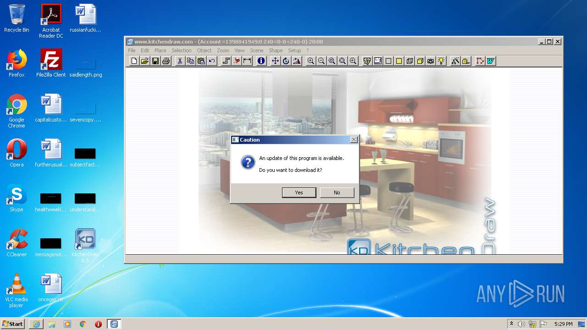
Task: Click the KitchenDraw taskbar button
Action: pyautogui.click(x=114, y=324)
